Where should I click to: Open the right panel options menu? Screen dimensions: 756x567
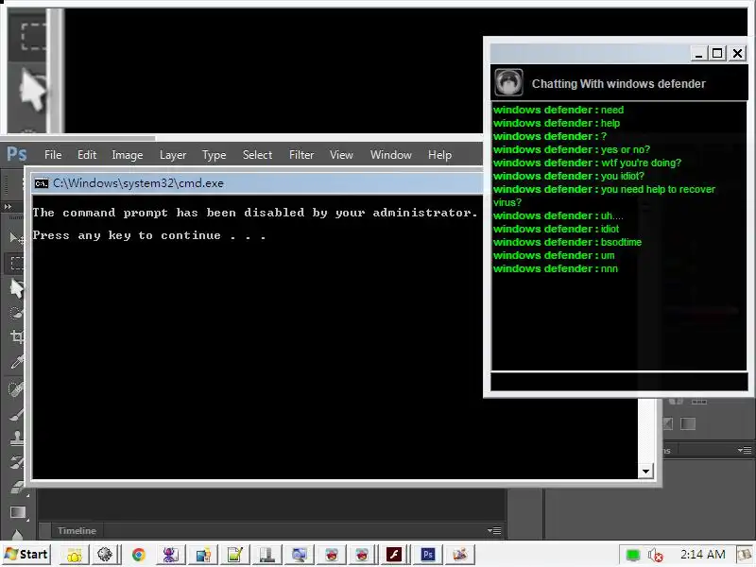[745, 450]
